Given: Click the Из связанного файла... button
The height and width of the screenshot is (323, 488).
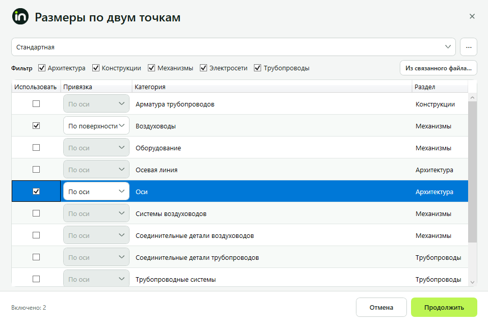Looking at the screenshot, I should [x=438, y=68].
